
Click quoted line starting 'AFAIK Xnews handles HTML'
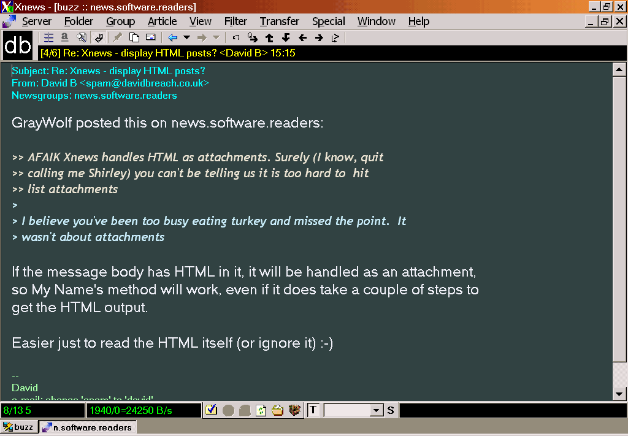[197, 158]
